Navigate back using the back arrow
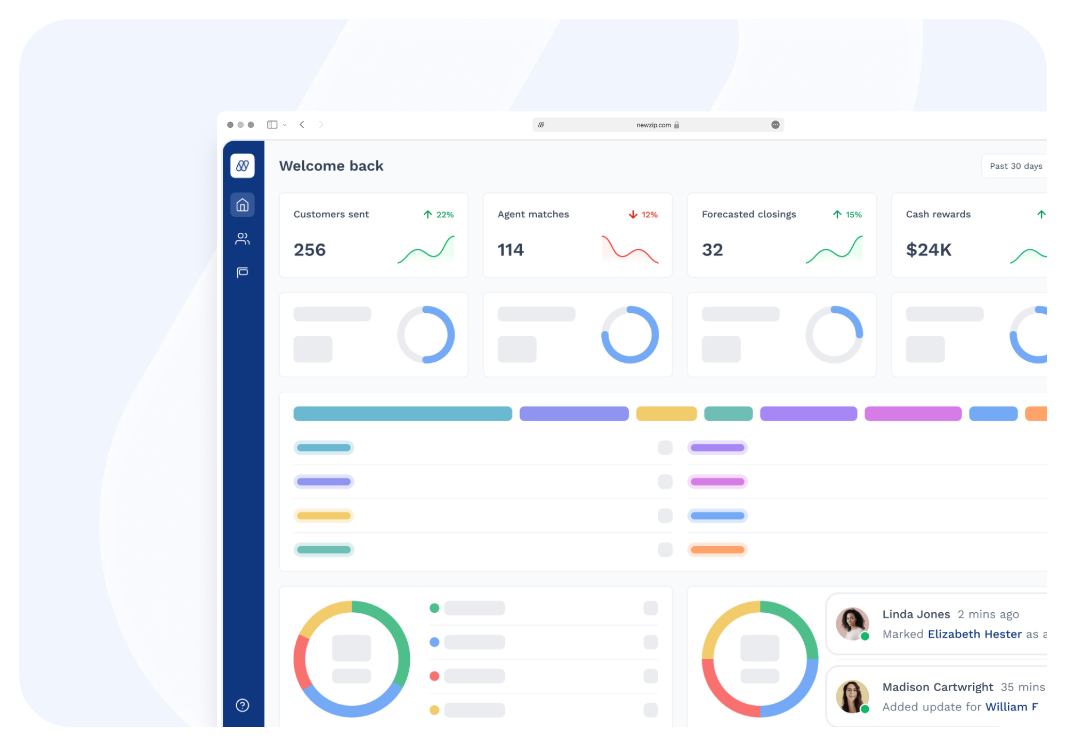 [302, 124]
